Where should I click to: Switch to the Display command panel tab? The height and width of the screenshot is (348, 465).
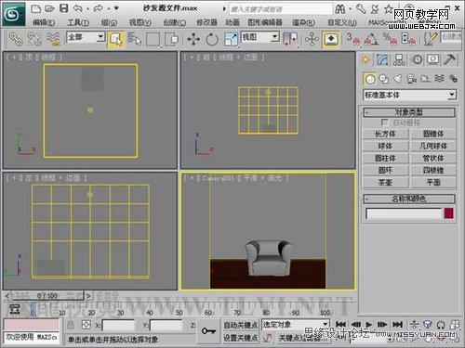tap(433, 59)
